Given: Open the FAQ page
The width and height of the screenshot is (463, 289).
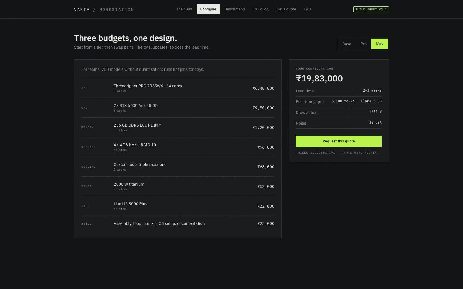Looking at the screenshot, I should (x=308, y=9).
